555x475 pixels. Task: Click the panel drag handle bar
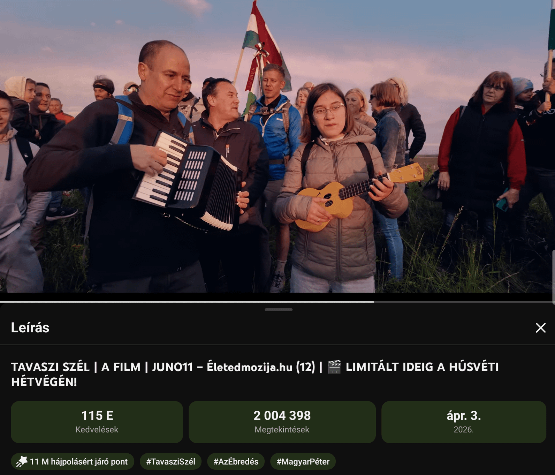tap(278, 309)
